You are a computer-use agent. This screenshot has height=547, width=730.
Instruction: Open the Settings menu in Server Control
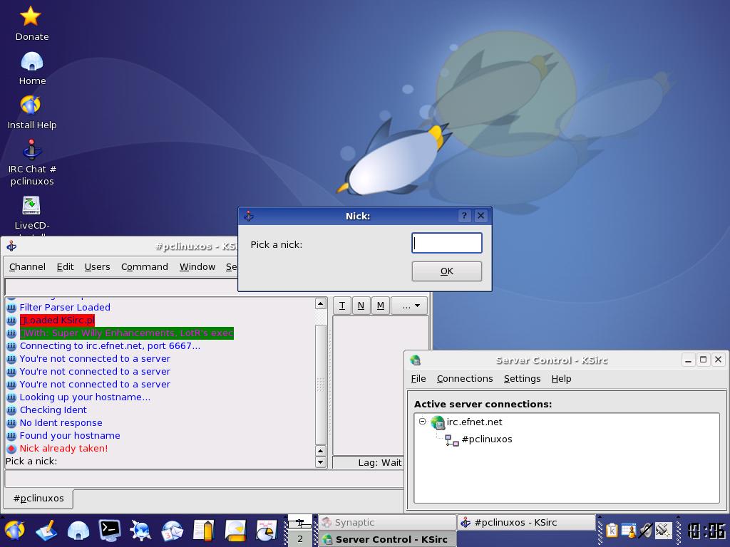(x=522, y=379)
